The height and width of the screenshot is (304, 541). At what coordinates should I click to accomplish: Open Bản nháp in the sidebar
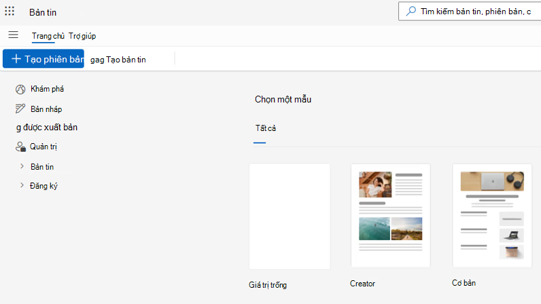pyautogui.click(x=46, y=109)
